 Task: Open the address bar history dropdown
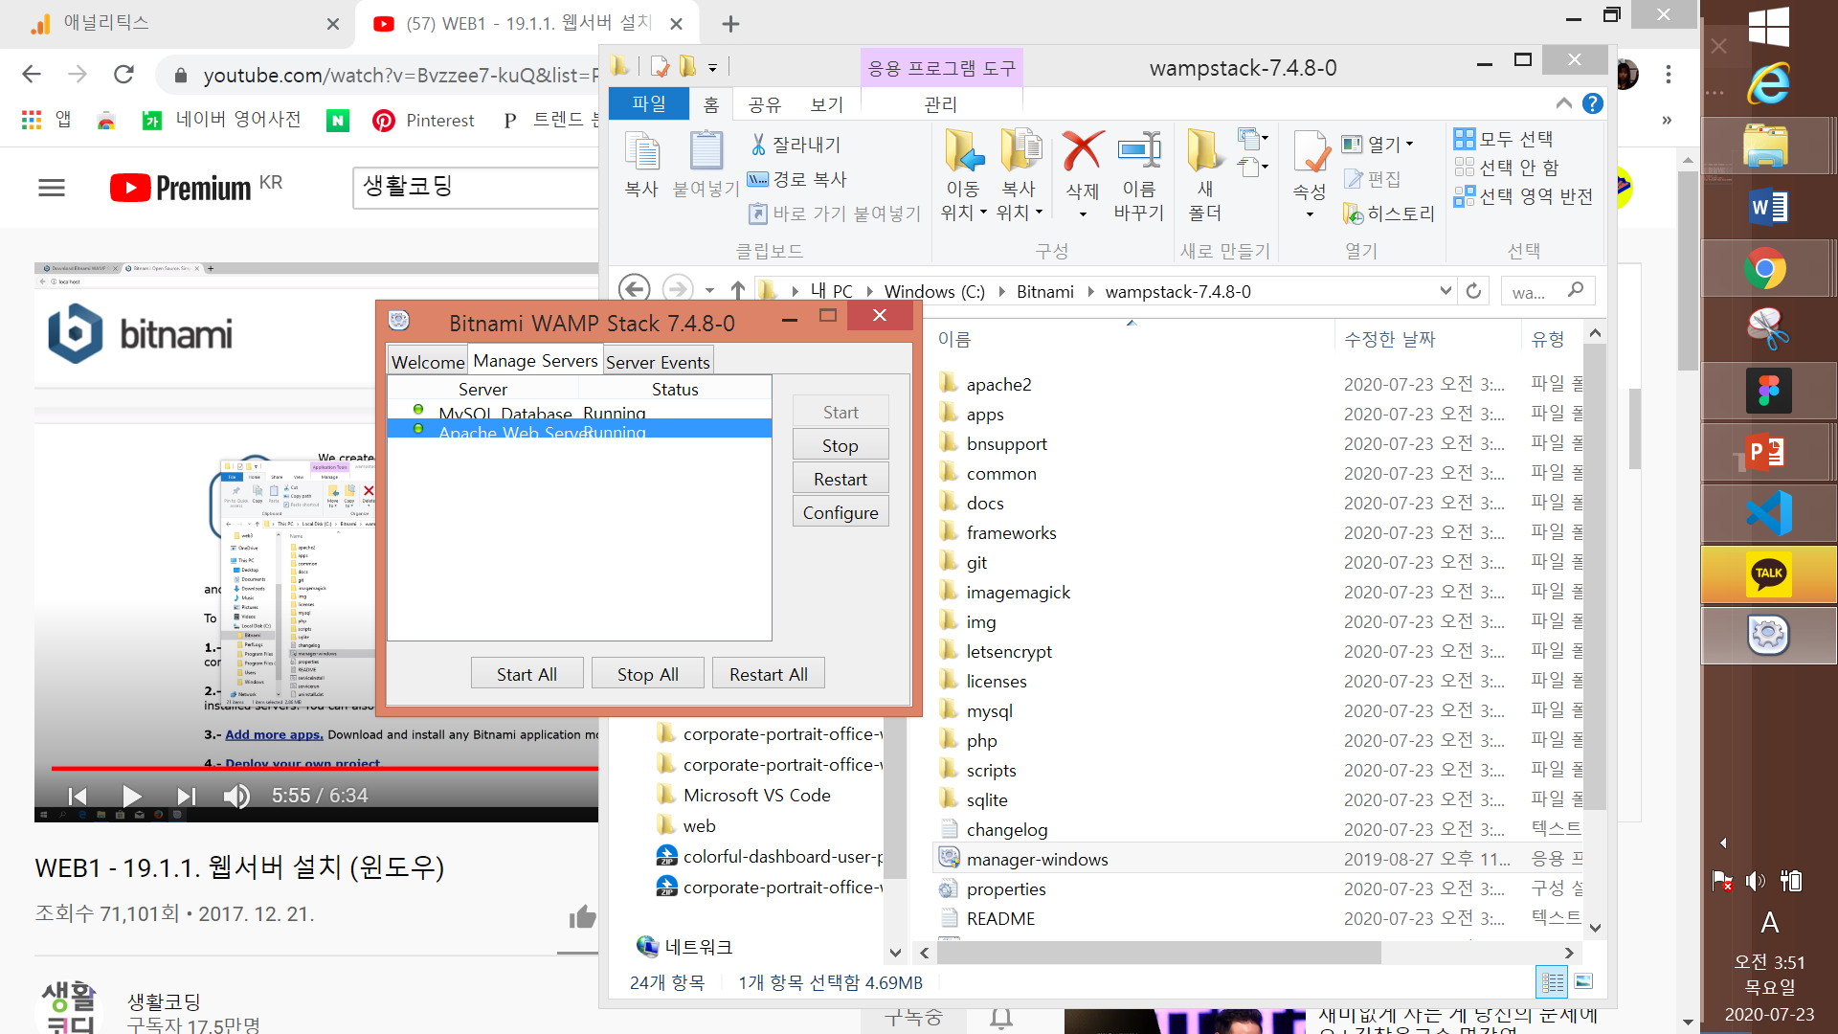(x=1446, y=290)
